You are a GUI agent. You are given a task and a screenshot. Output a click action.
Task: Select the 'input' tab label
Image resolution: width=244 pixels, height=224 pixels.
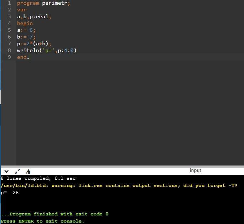[x=195, y=170]
